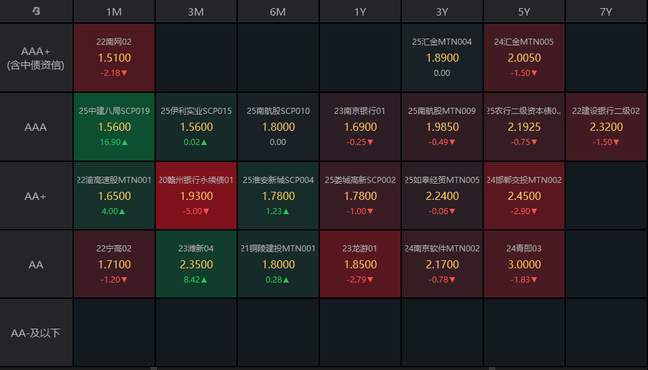This screenshot has height=370, width=648.
Task: Click the 23潍新04 bond name
Action: pyautogui.click(x=196, y=249)
